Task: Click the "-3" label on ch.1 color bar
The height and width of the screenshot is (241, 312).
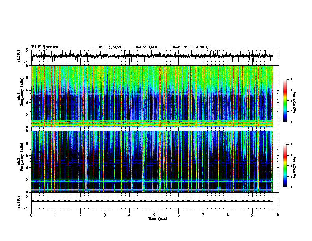Action: 291,79
